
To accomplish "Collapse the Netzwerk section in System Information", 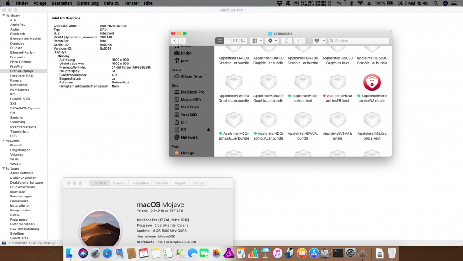I will pyautogui.click(x=4, y=140).
